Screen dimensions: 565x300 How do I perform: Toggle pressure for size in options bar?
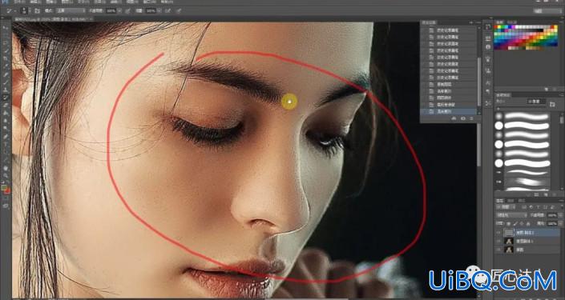coord(179,10)
